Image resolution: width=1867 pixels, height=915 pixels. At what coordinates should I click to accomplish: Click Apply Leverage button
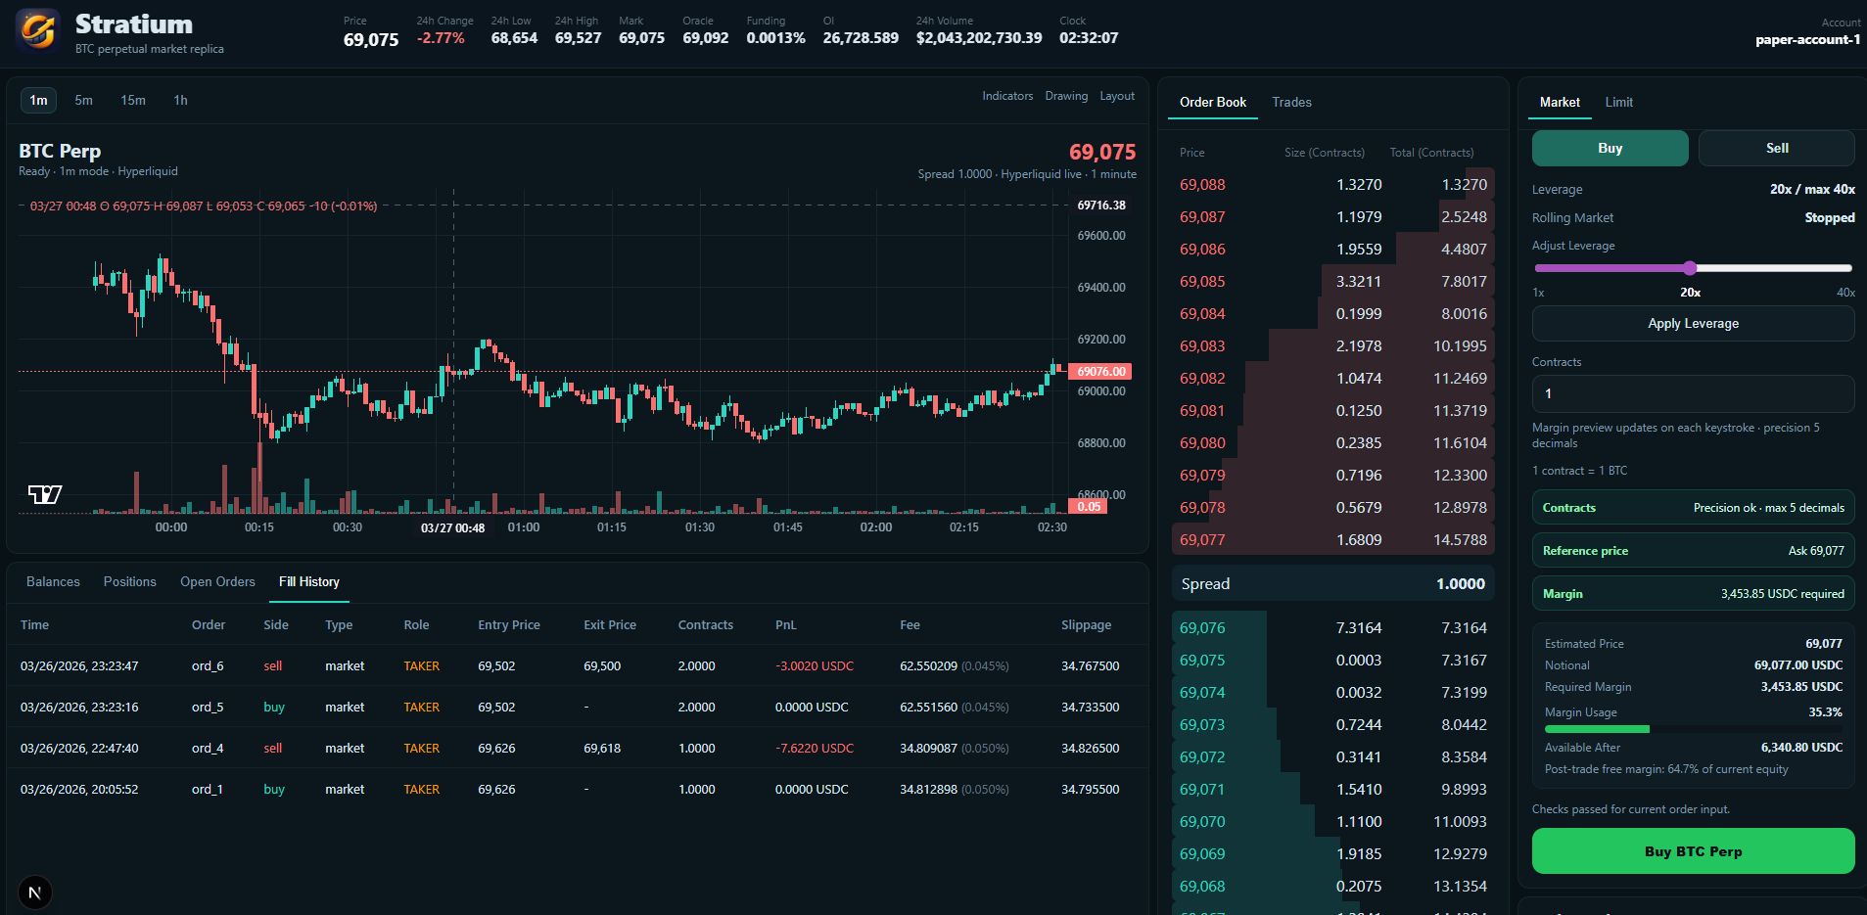tap(1693, 323)
